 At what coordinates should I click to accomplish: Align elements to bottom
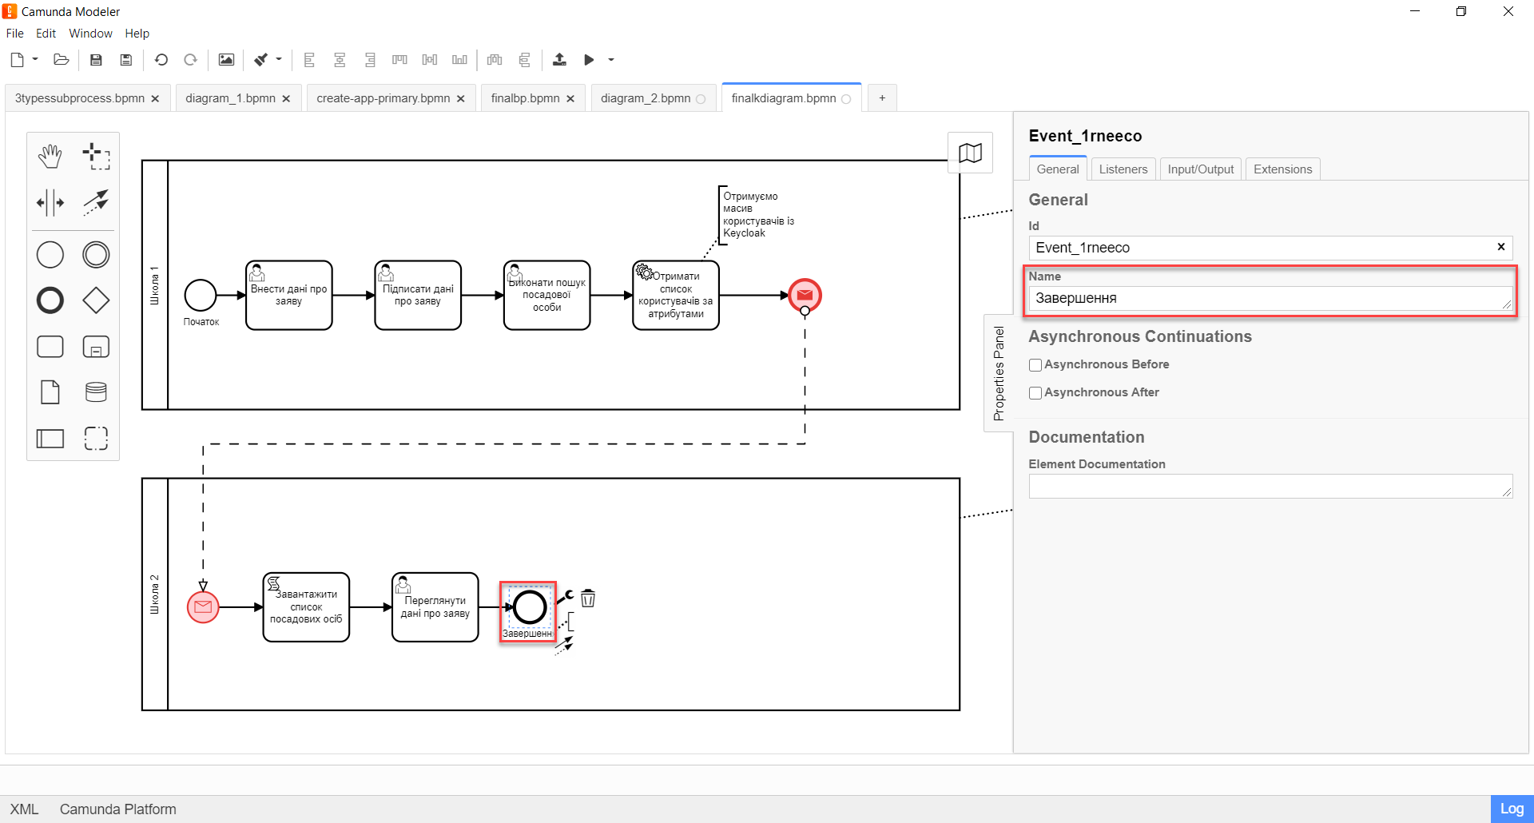[459, 60]
